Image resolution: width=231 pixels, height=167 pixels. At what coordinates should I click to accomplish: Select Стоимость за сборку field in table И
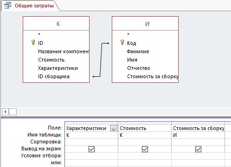coord(153,76)
